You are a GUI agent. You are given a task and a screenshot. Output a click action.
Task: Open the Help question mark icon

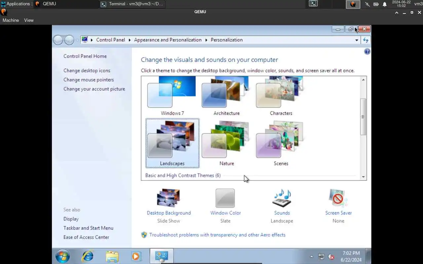[x=367, y=52]
